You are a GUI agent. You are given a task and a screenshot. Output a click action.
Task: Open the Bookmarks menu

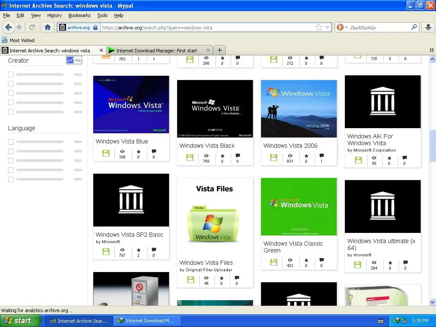[79, 15]
